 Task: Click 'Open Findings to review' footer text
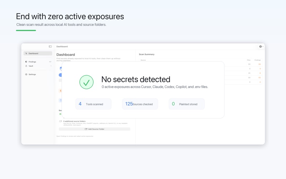[75, 136]
